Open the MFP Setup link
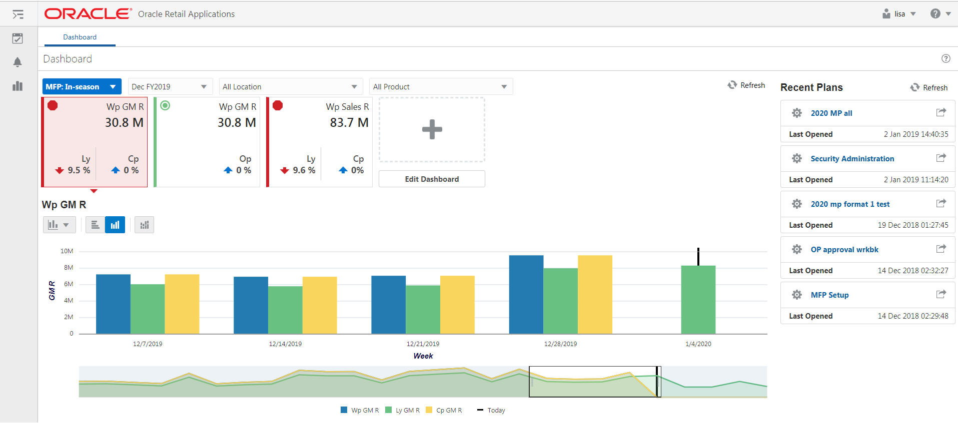The height and width of the screenshot is (423, 958). [830, 295]
